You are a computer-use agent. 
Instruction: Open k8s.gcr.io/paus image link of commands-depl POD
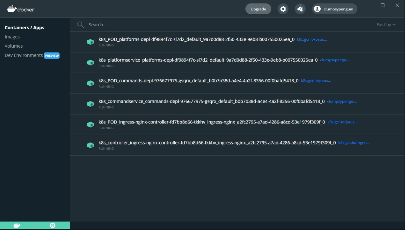point(316,81)
